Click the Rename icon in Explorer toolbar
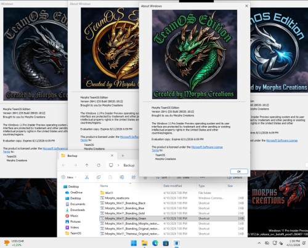This screenshot has width=308, height=248. [x=122, y=177]
